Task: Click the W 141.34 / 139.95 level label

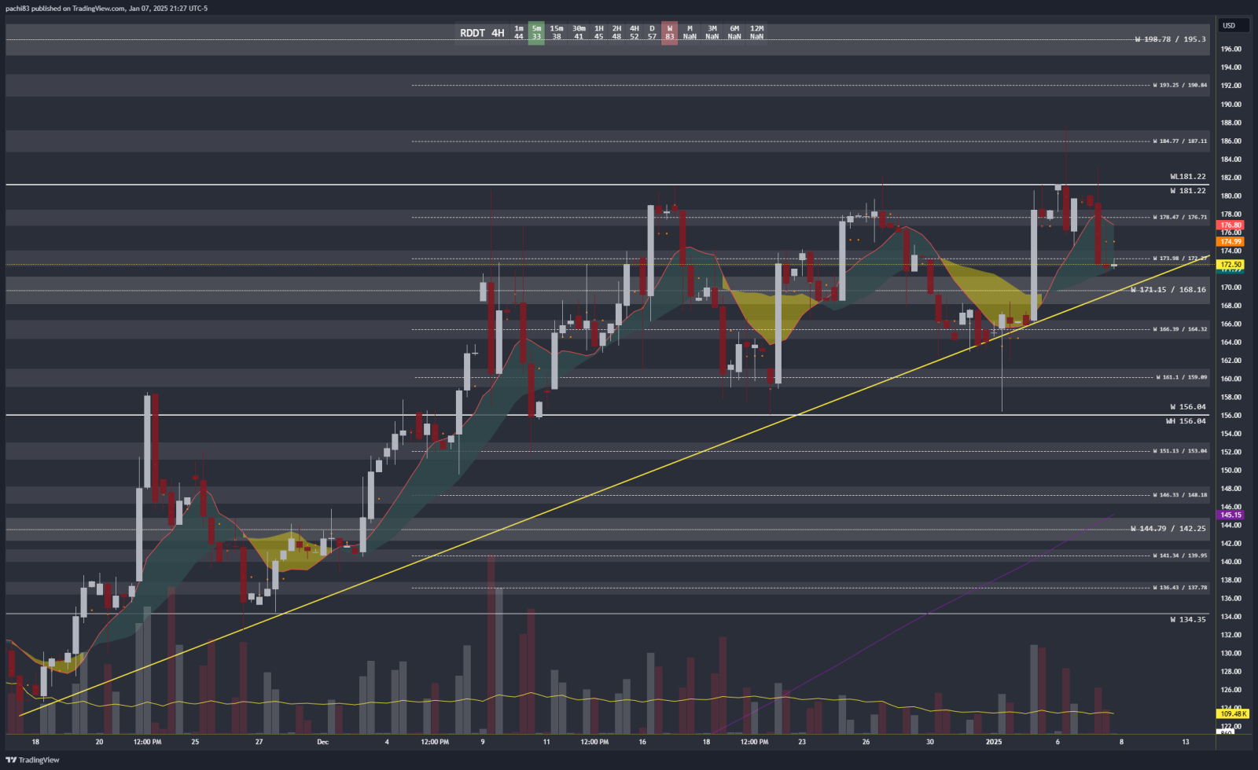Action: (1180, 555)
